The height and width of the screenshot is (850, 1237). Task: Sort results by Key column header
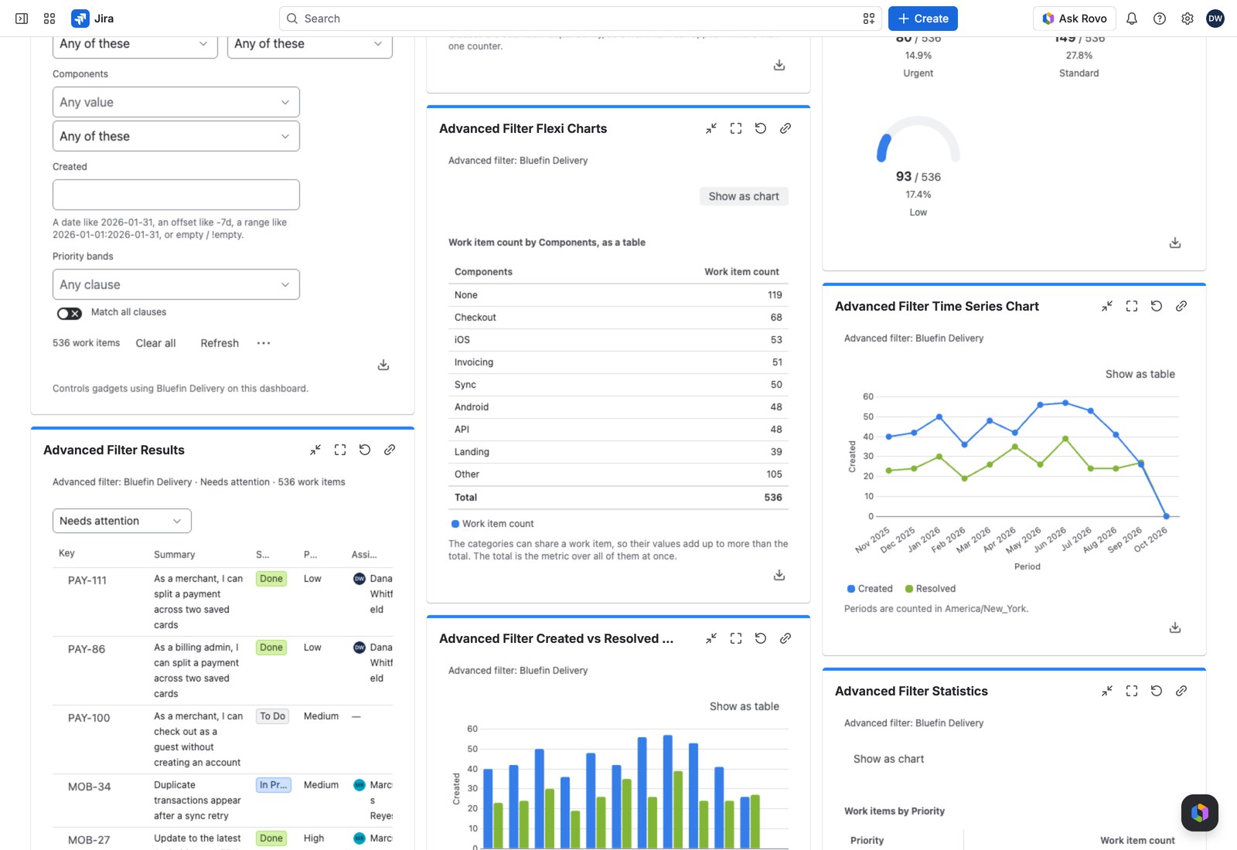pyautogui.click(x=66, y=553)
